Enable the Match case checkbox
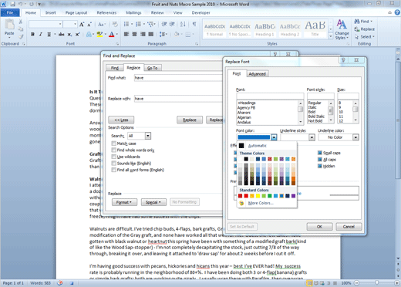 tap(113, 143)
